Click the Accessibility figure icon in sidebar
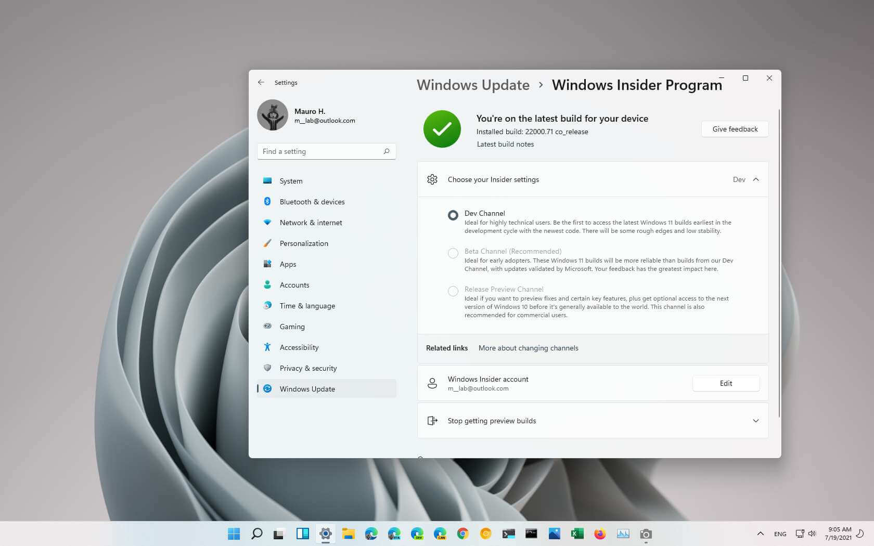The width and height of the screenshot is (874, 546). [267, 347]
